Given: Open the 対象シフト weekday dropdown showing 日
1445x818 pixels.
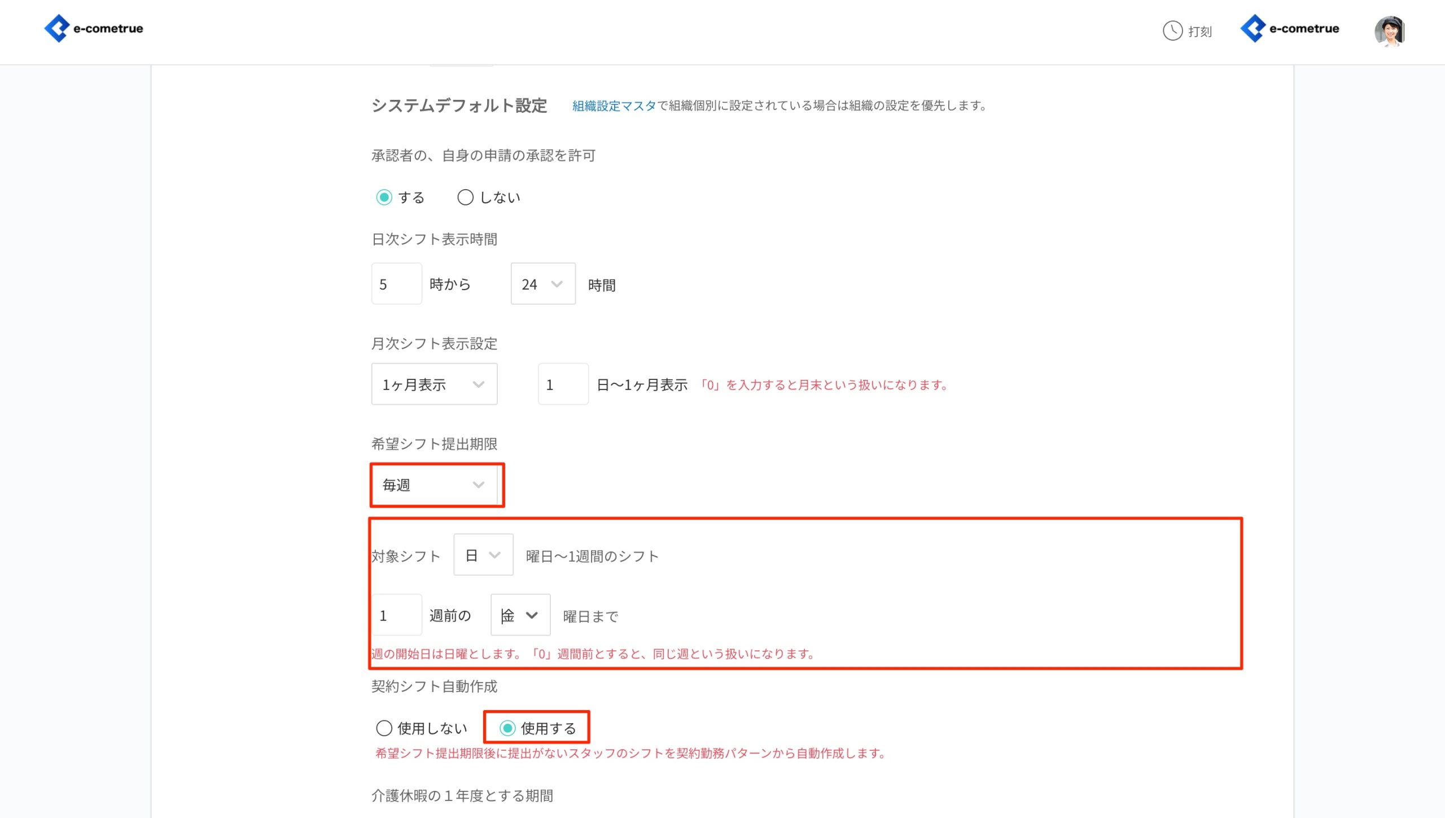Looking at the screenshot, I should click(483, 554).
